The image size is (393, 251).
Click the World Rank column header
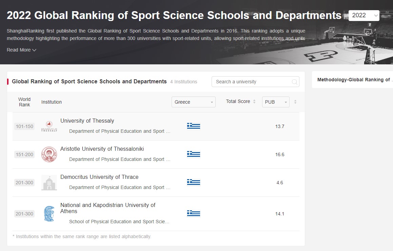pyautogui.click(x=24, y=102)
